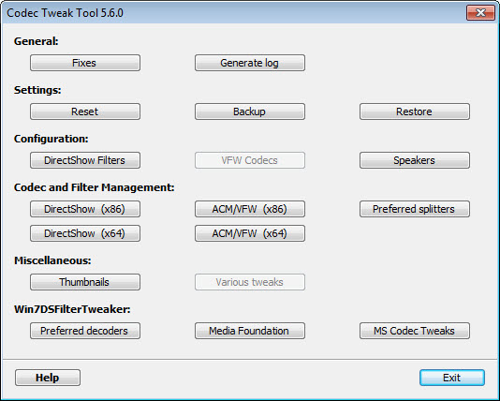This screenshot has height=401, width=500.
Task: Open the Backup settings button
Action: pyautogui.click(x=250, y=111)
